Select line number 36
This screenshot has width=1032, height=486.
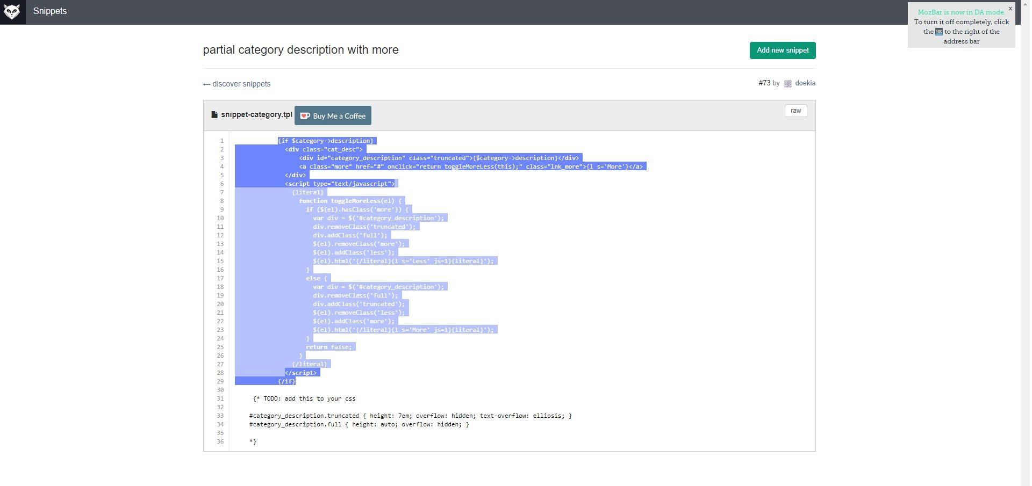(x=220, y=441)
